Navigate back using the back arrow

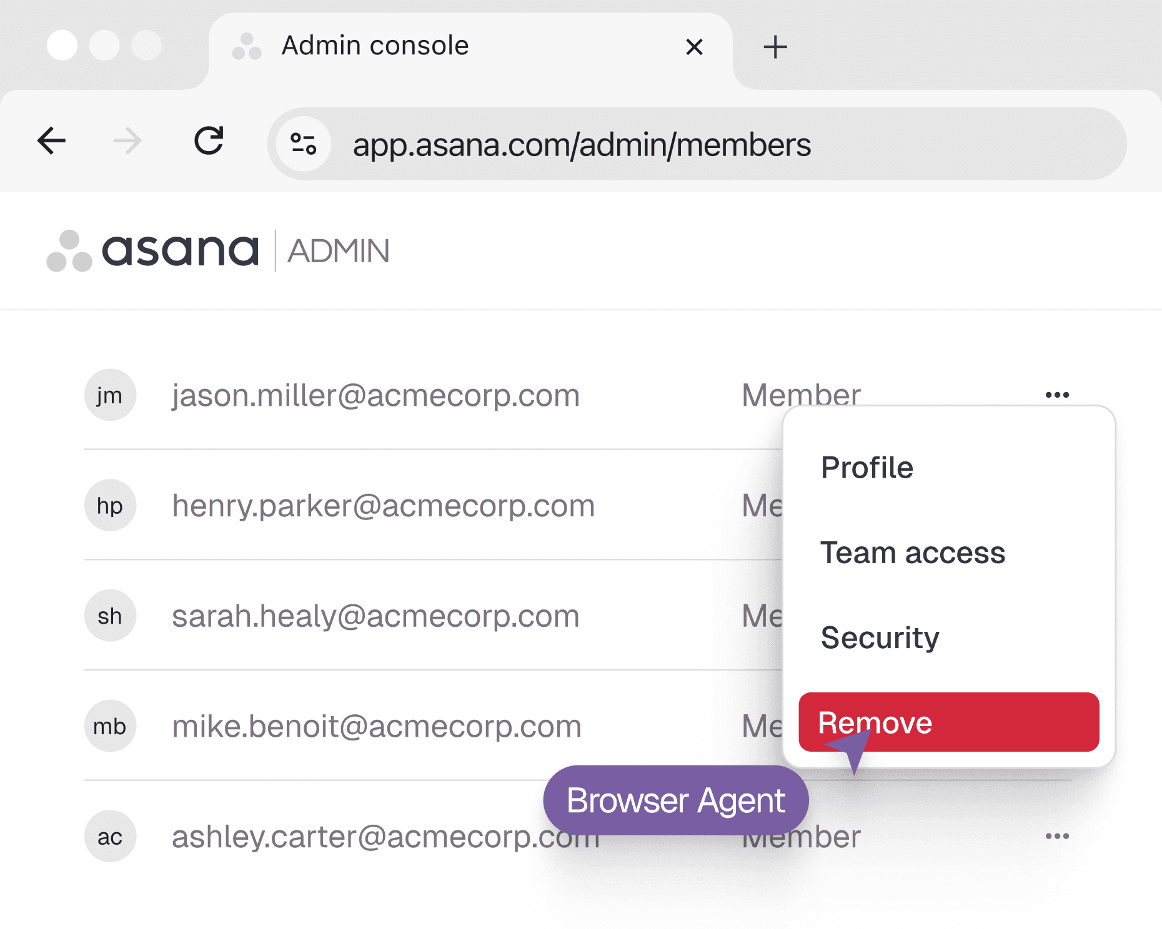pos(52,142)
